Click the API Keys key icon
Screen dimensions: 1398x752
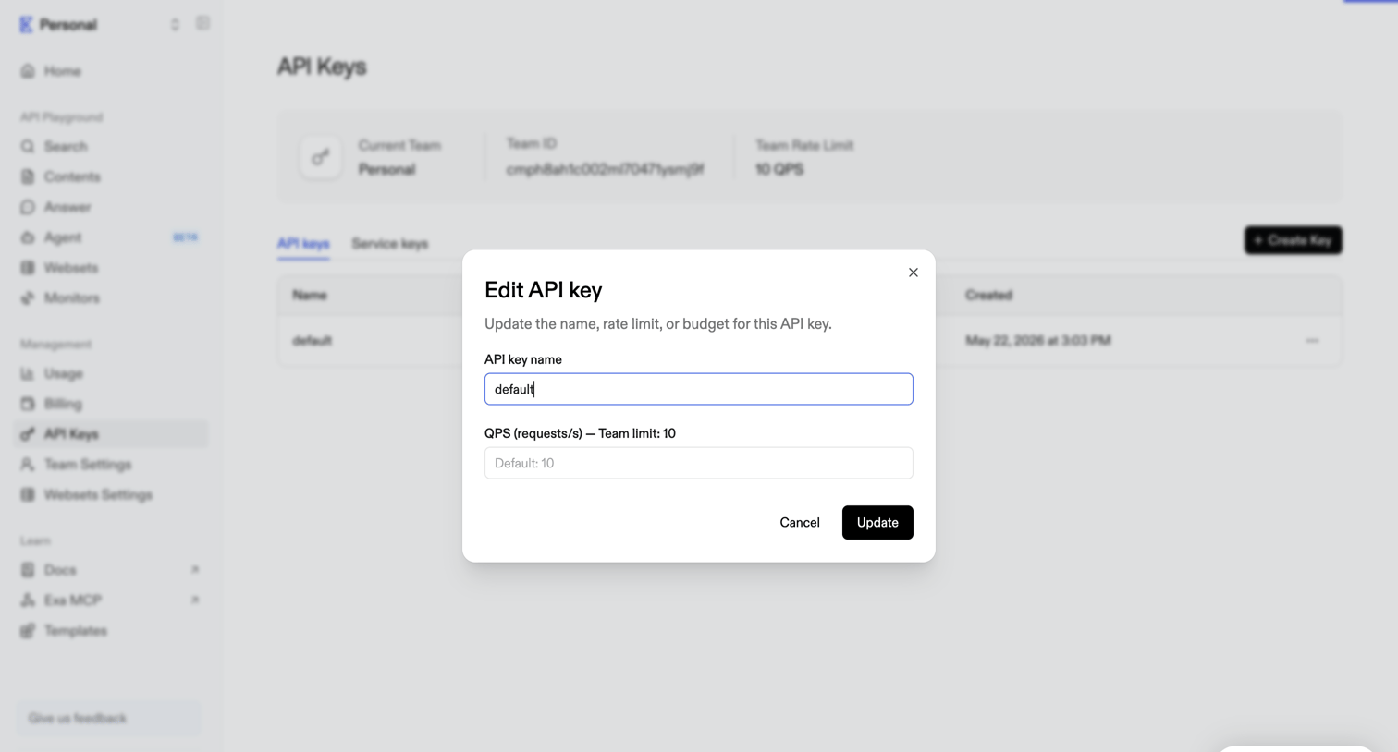pos(28,434)
